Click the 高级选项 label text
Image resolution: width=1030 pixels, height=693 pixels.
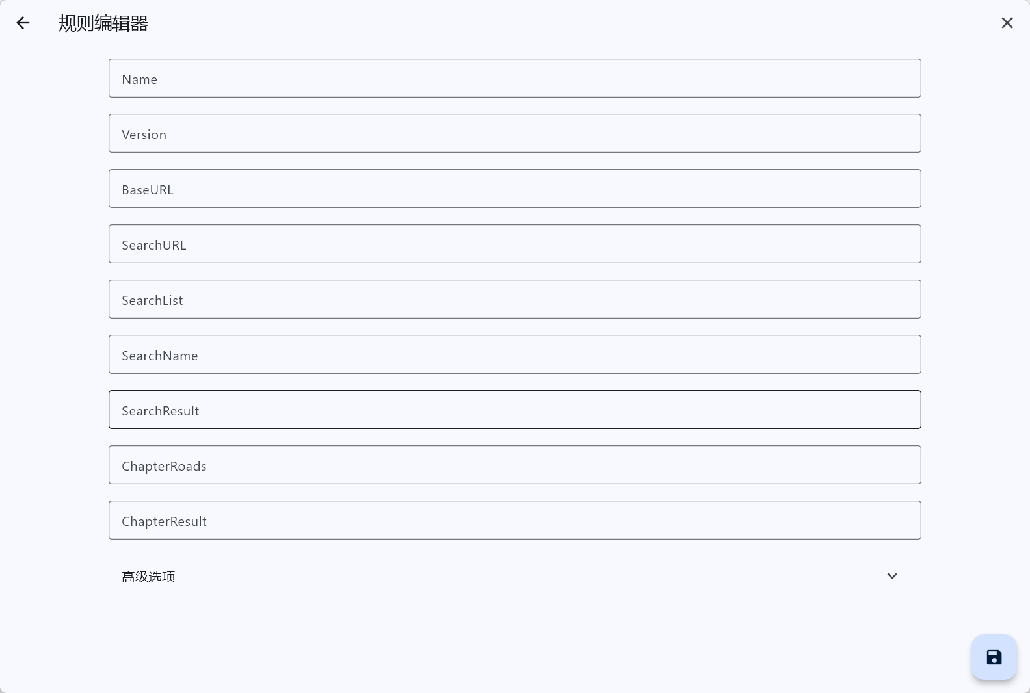click(148, 577)
